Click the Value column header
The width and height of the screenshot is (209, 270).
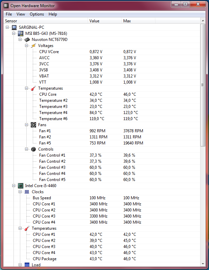[105, 21]
